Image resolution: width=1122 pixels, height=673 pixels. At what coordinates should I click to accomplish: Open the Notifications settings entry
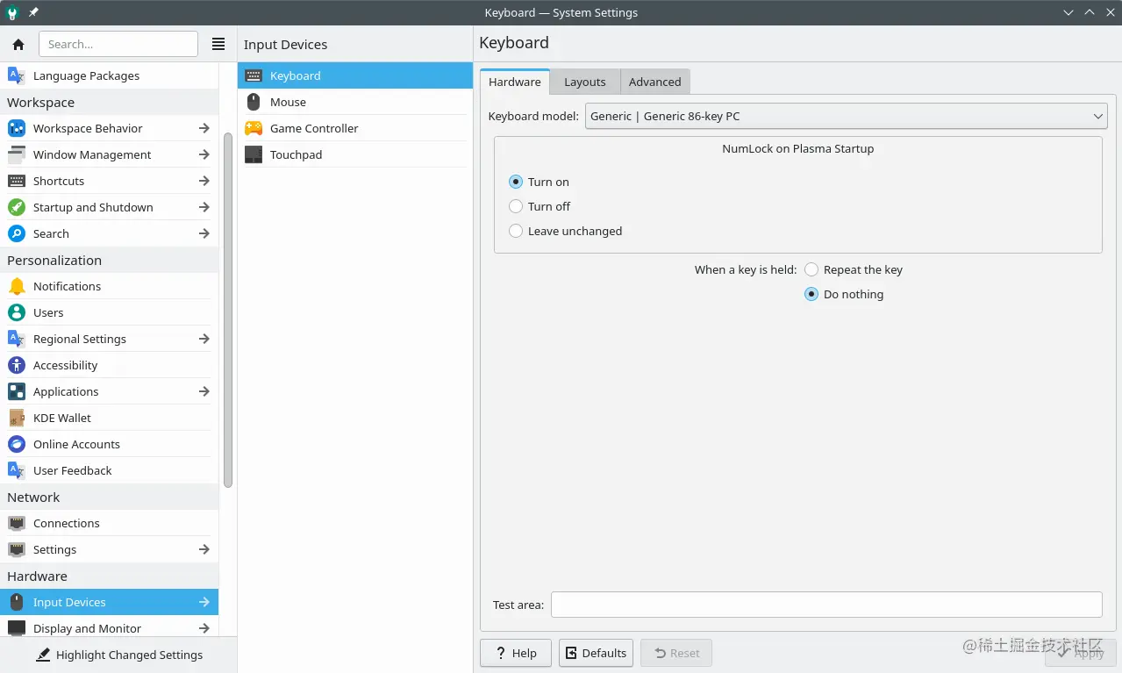(109, 286)
